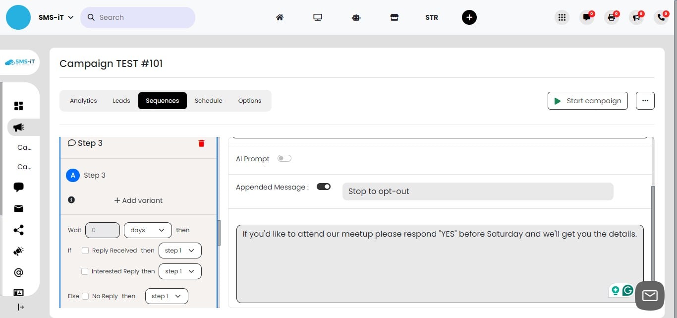
Task: Open the @ mentions icon in the sidebar
Action: (x=18, y=272)
